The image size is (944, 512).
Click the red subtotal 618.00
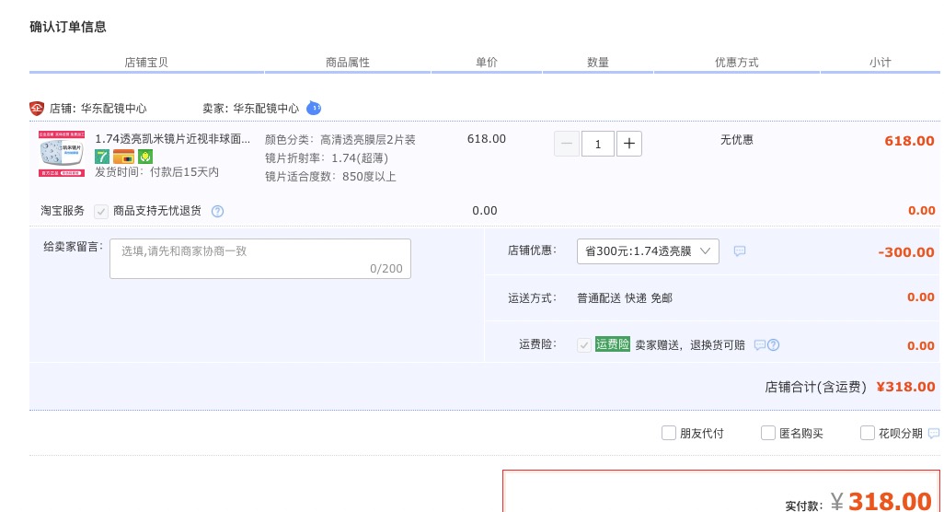pyautogui.click(x=909, y=142)
